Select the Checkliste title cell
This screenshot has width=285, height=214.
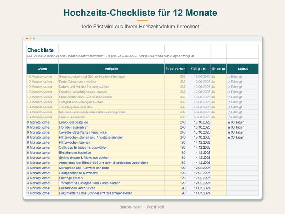(x=42, y=49)
